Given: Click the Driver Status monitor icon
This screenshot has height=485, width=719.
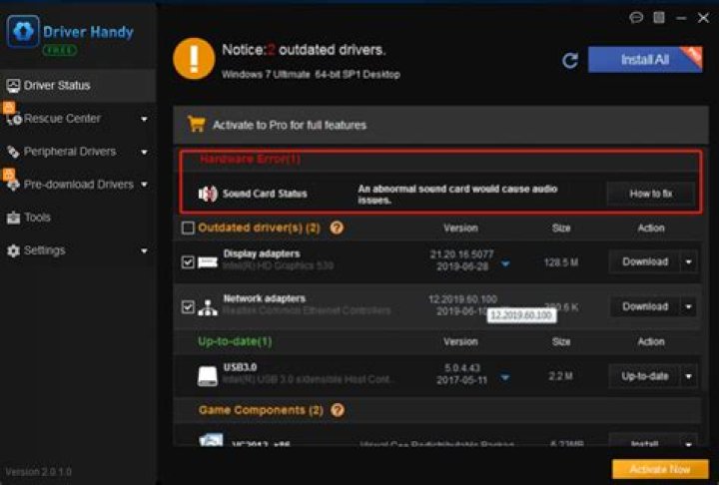Looking at the screenshot, I should click(x=13, y=85).
